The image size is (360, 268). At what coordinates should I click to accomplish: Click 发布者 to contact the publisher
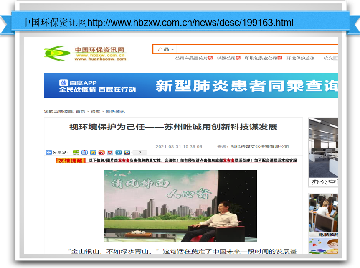[x=228, y=161]
